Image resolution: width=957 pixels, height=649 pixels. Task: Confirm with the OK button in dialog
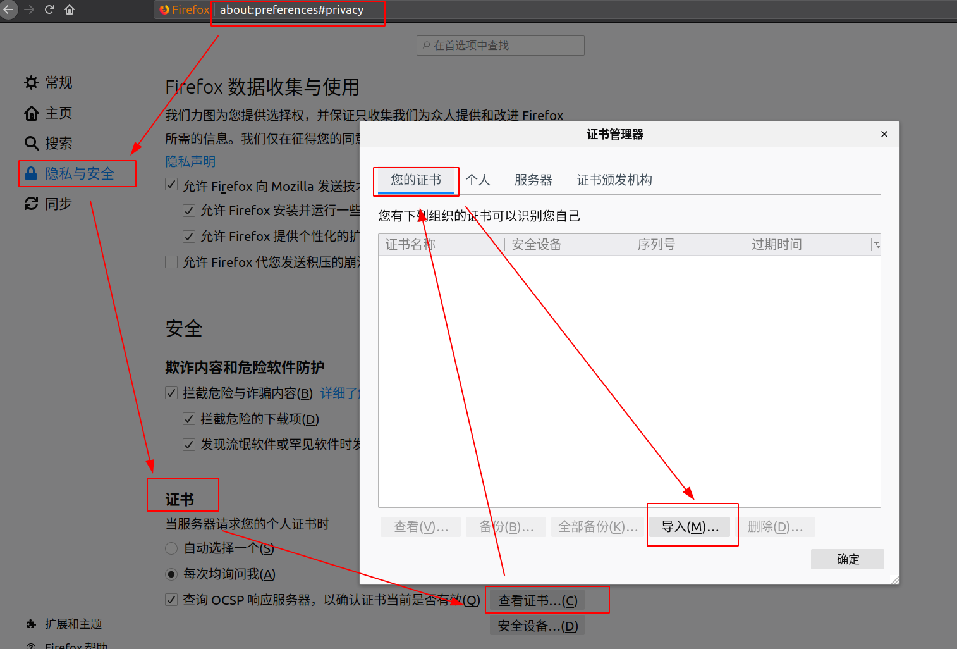pos(847,559)
